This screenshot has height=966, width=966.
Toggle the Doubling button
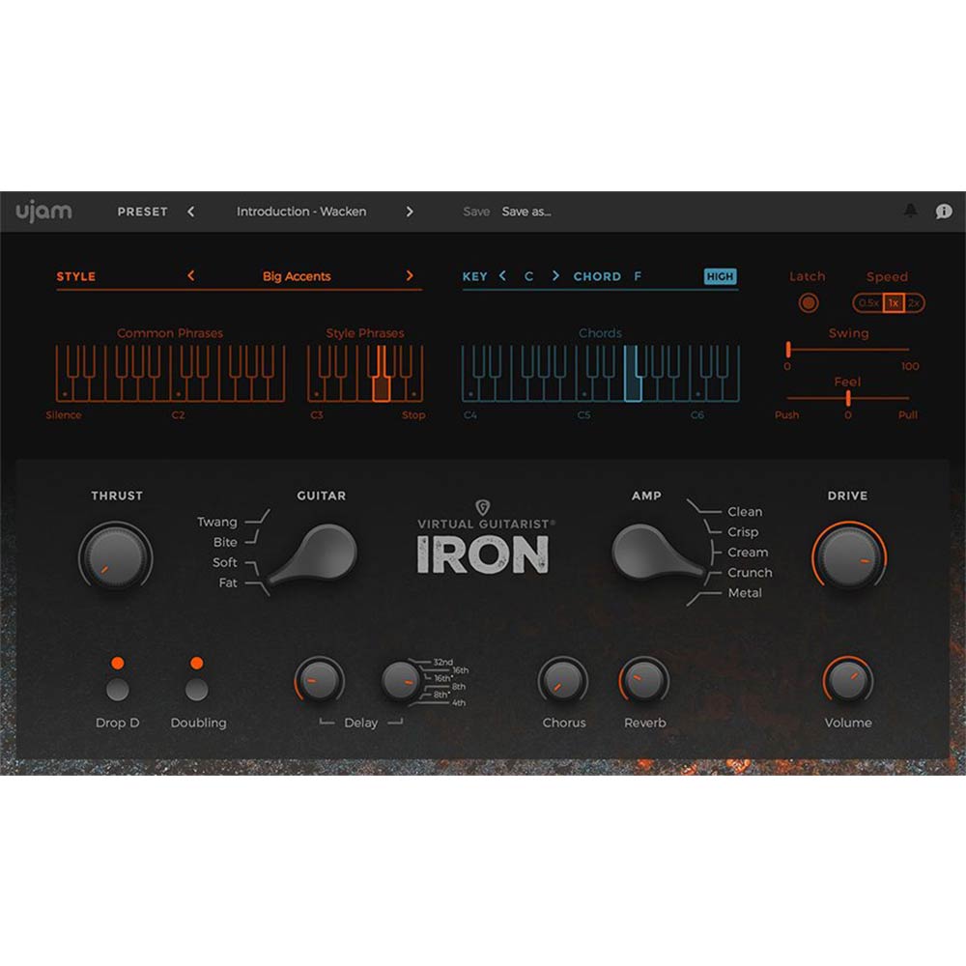coord(196,690)
